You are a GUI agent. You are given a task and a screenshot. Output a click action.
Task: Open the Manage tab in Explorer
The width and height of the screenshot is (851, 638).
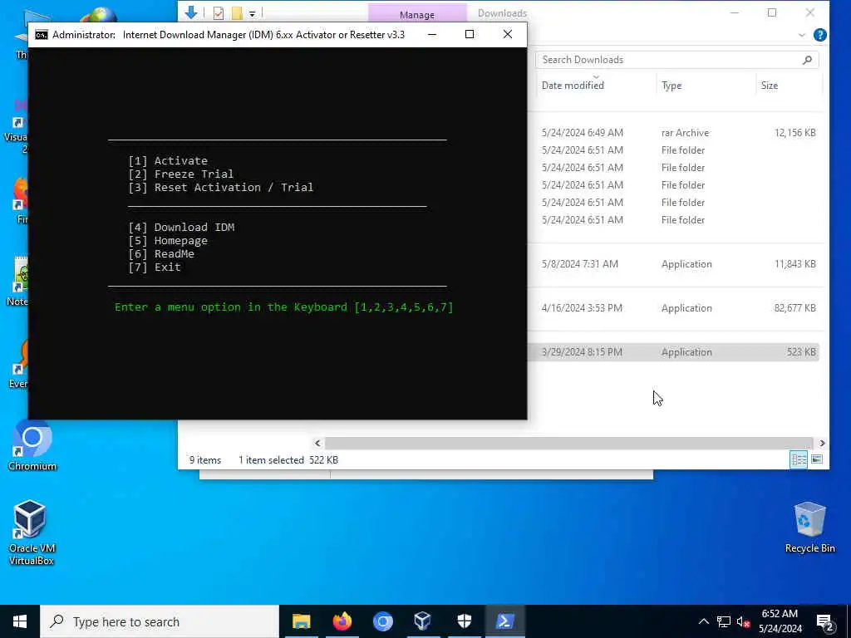(x=417, y=15)
